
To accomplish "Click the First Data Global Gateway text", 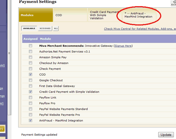I will [57, 86].
